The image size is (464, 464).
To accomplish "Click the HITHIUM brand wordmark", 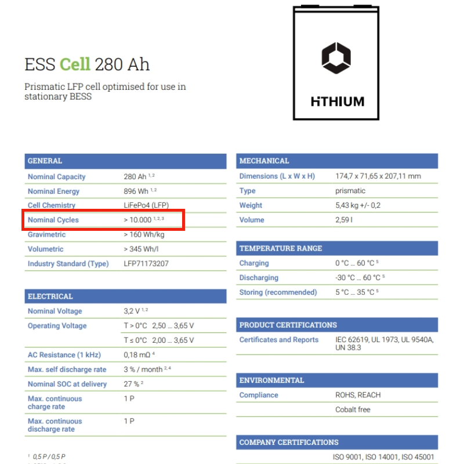I will [338, 101].
